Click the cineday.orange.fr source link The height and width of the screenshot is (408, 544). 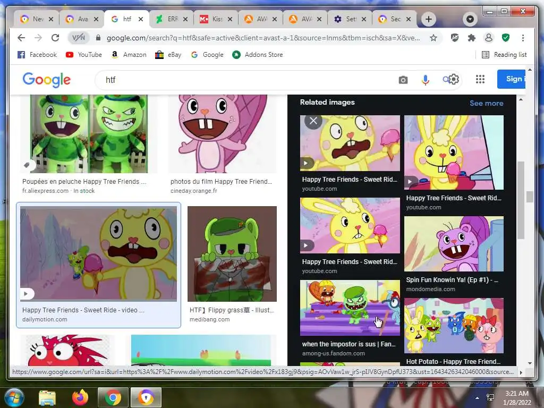point(193,191)
